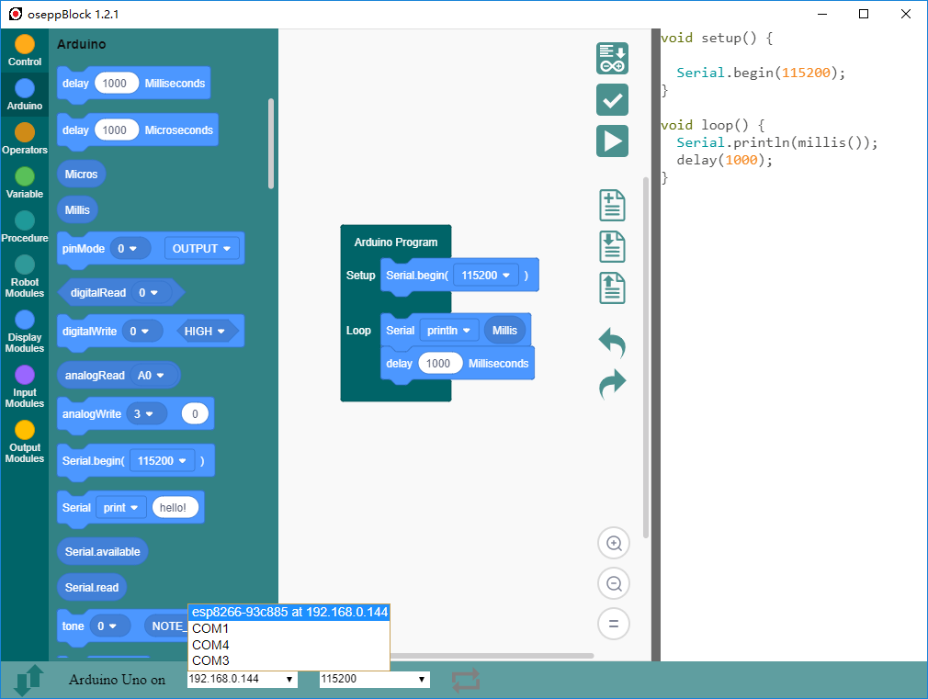Open println dropdown in the Loop block

[x=449, y=331]
